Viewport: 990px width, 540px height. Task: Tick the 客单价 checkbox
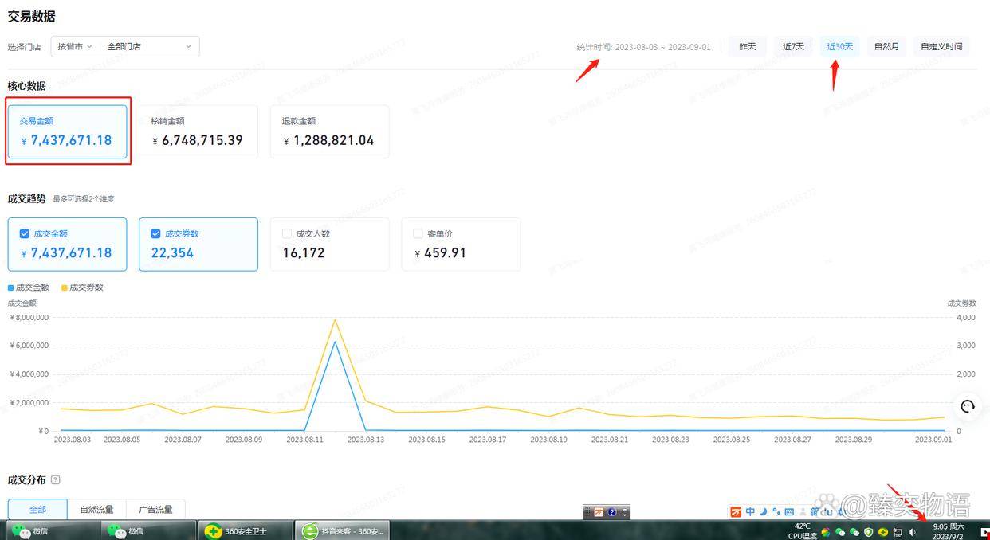point(418,234)
